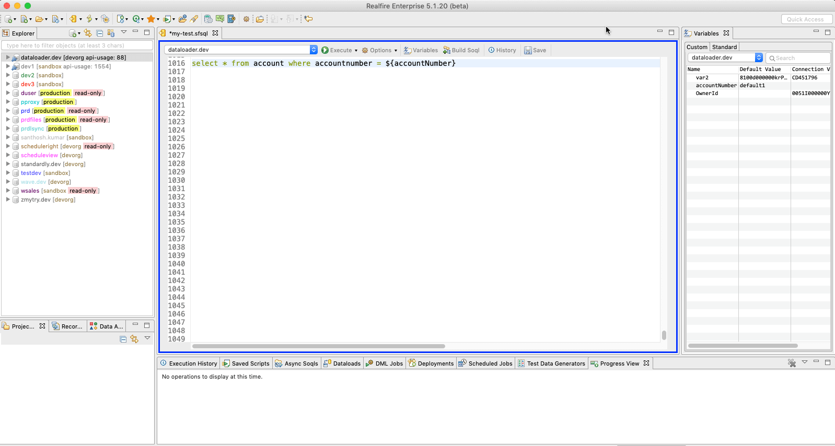
Task: Click the Quick Access field
Action: (x=807, y=19)
